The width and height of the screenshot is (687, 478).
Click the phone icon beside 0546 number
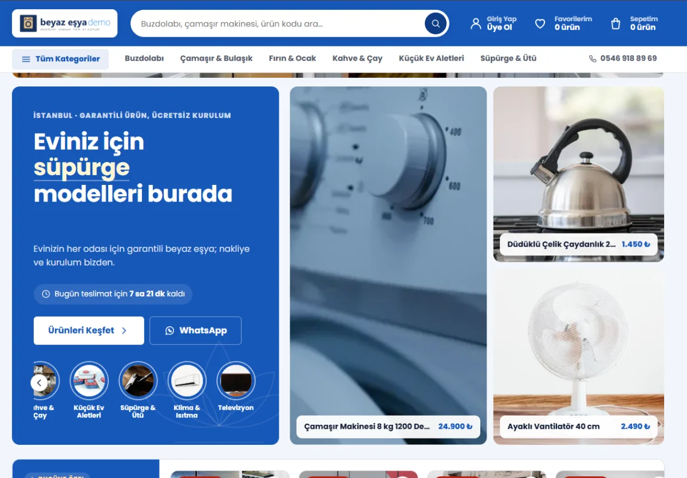[x=593, y=58]
